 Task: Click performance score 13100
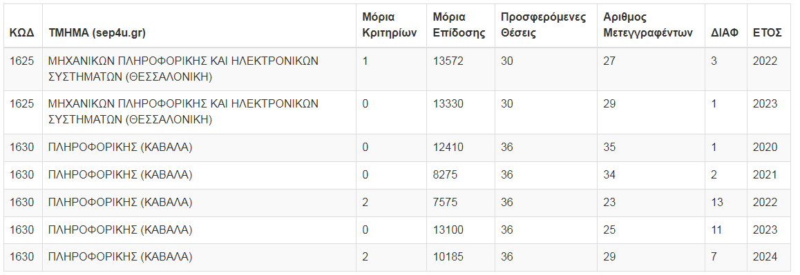click(x=448, y=230)
